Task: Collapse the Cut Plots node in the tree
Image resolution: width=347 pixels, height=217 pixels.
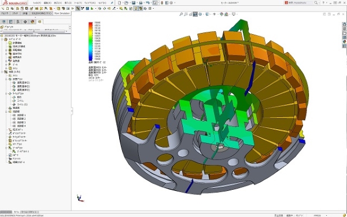Action: tap(6, 79)
